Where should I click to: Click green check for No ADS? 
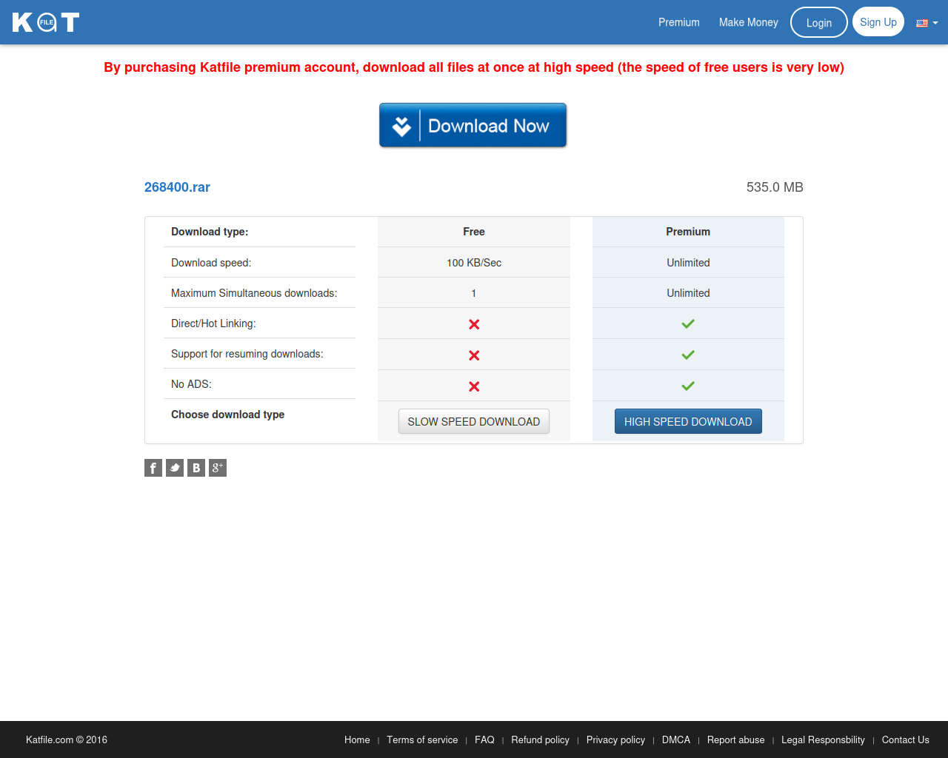688,386
